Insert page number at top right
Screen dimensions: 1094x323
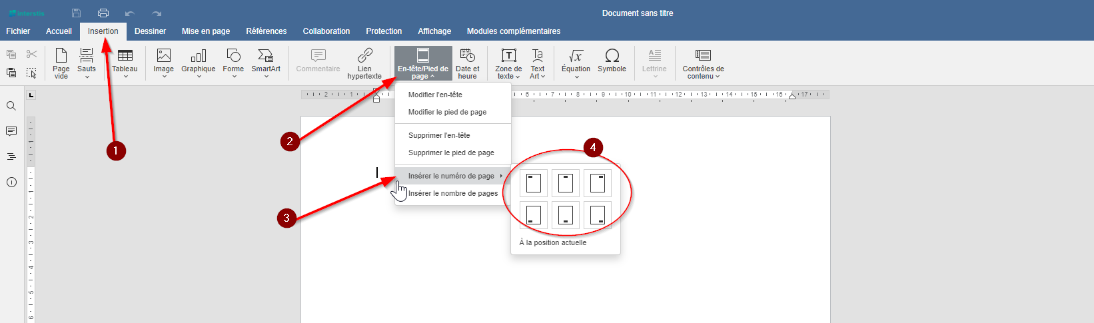tap(598, 183)
